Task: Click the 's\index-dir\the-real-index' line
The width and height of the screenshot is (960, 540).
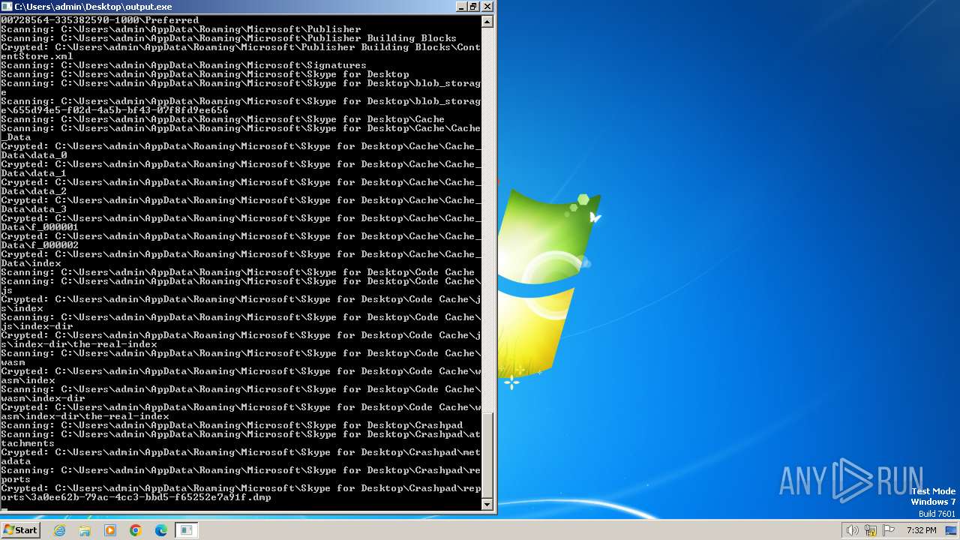Action: pyautogui.click(x=79, y=344)
